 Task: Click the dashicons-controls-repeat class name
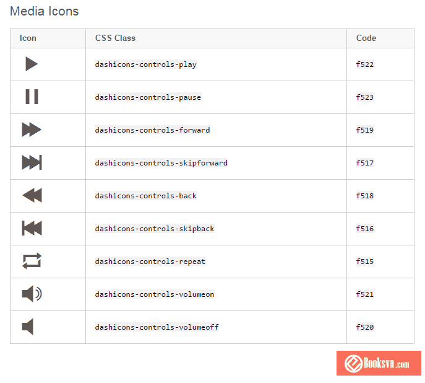[x=150, y=262]
